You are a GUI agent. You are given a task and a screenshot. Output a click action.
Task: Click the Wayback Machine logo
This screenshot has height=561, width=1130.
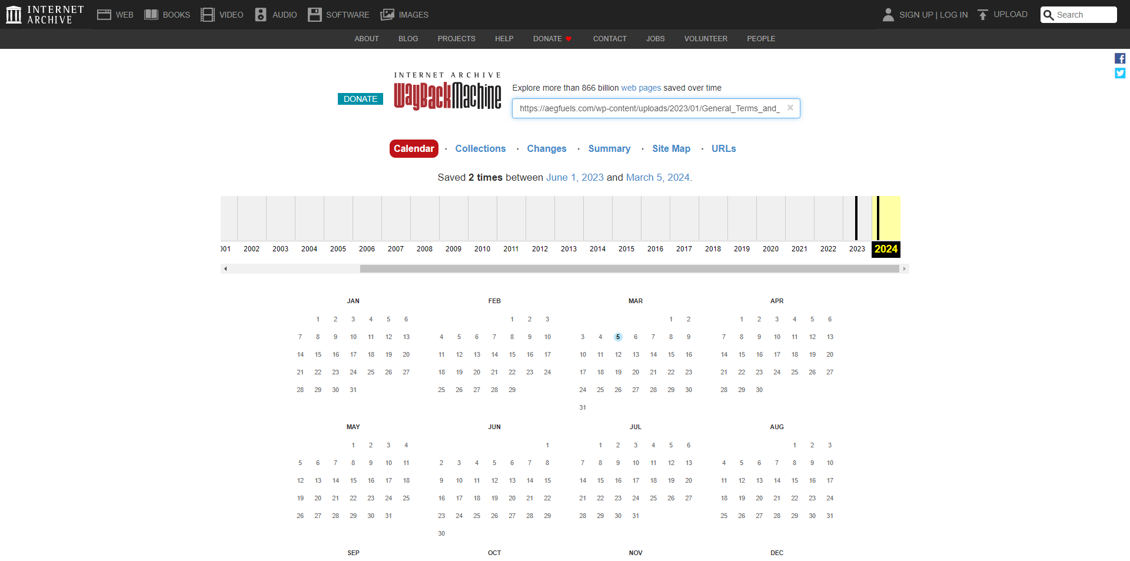click(x=447, y=92)
